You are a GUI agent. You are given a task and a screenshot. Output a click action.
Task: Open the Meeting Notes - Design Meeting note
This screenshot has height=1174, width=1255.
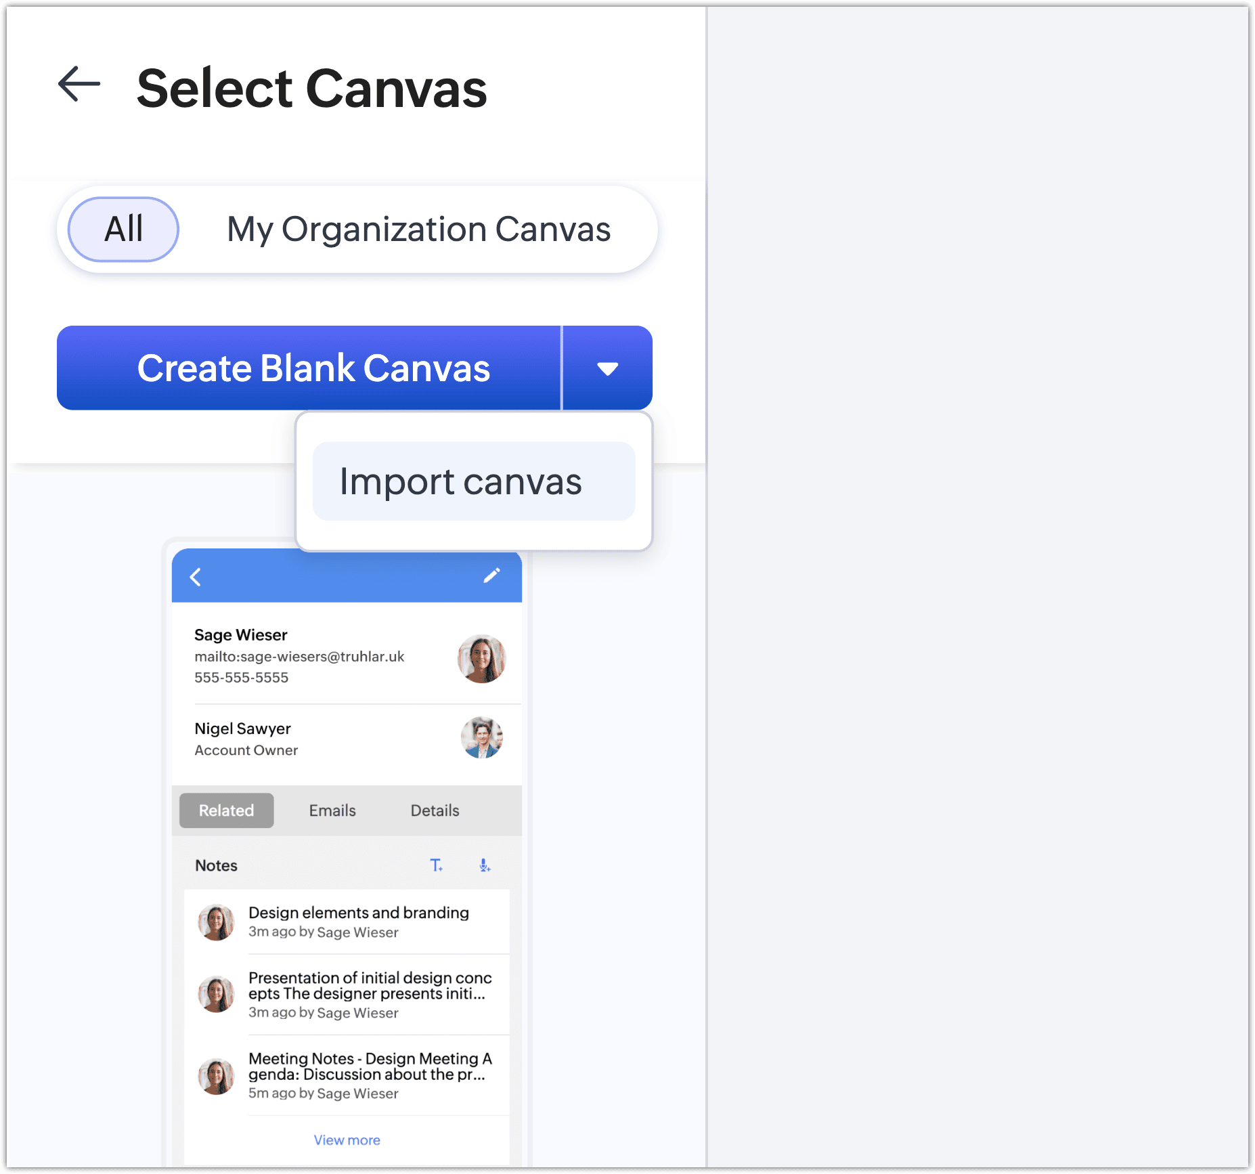click(x=370, y=1066)
